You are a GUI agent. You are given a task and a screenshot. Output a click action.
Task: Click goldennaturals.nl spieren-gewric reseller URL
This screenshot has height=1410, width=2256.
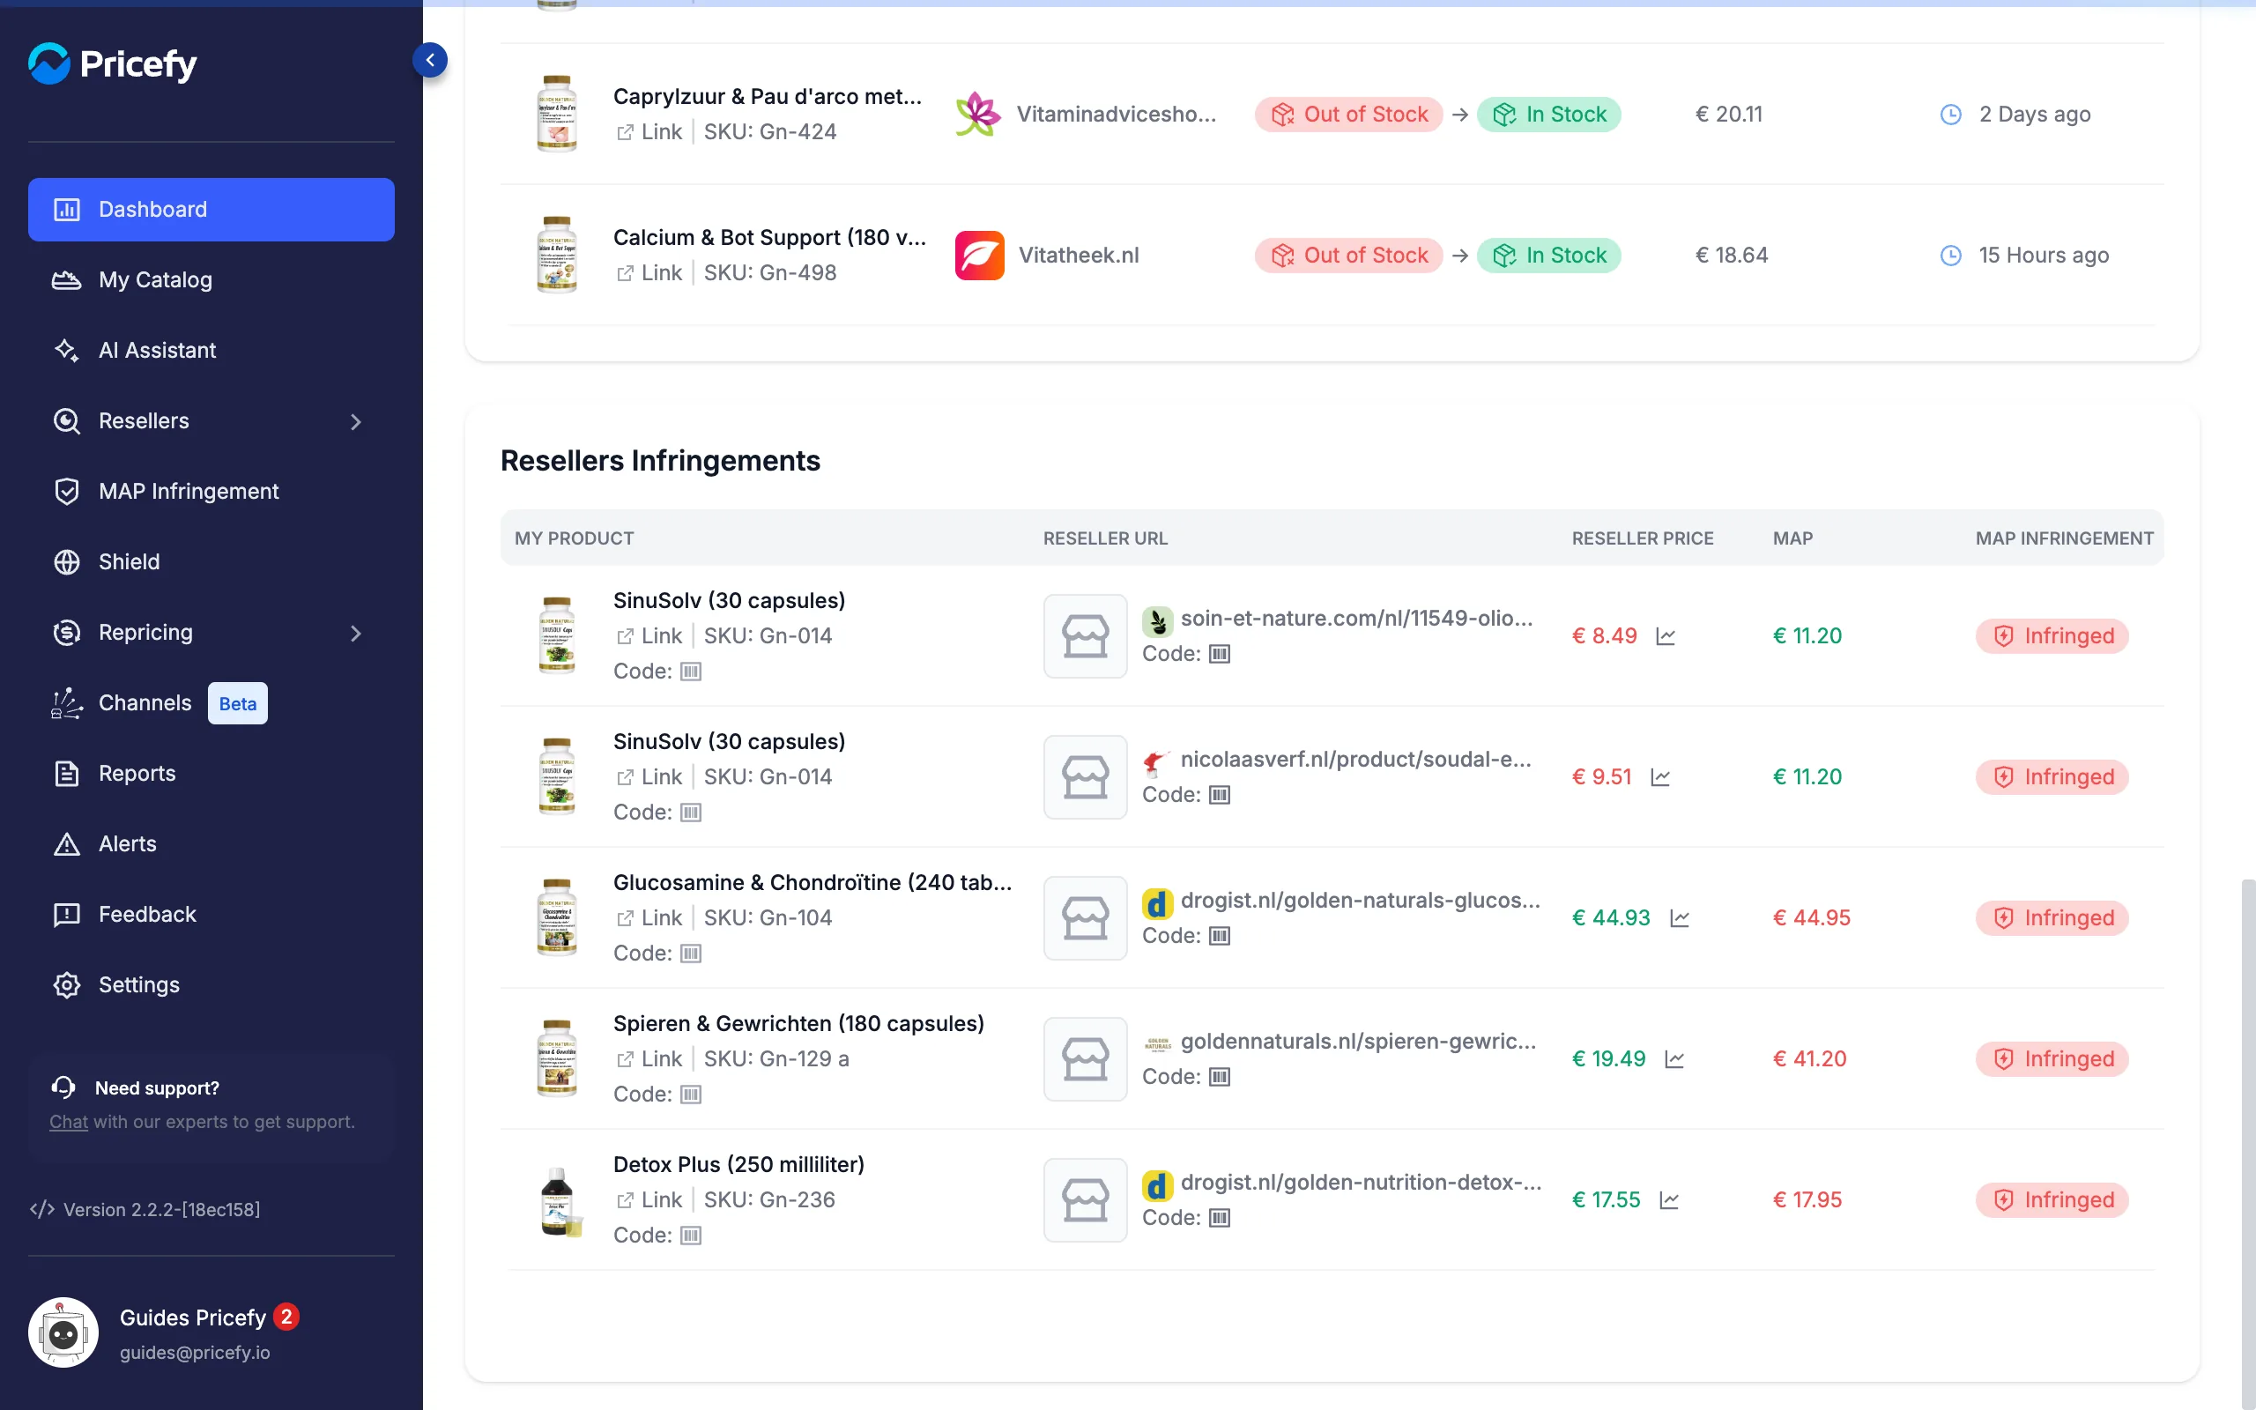point(1358,1041)
